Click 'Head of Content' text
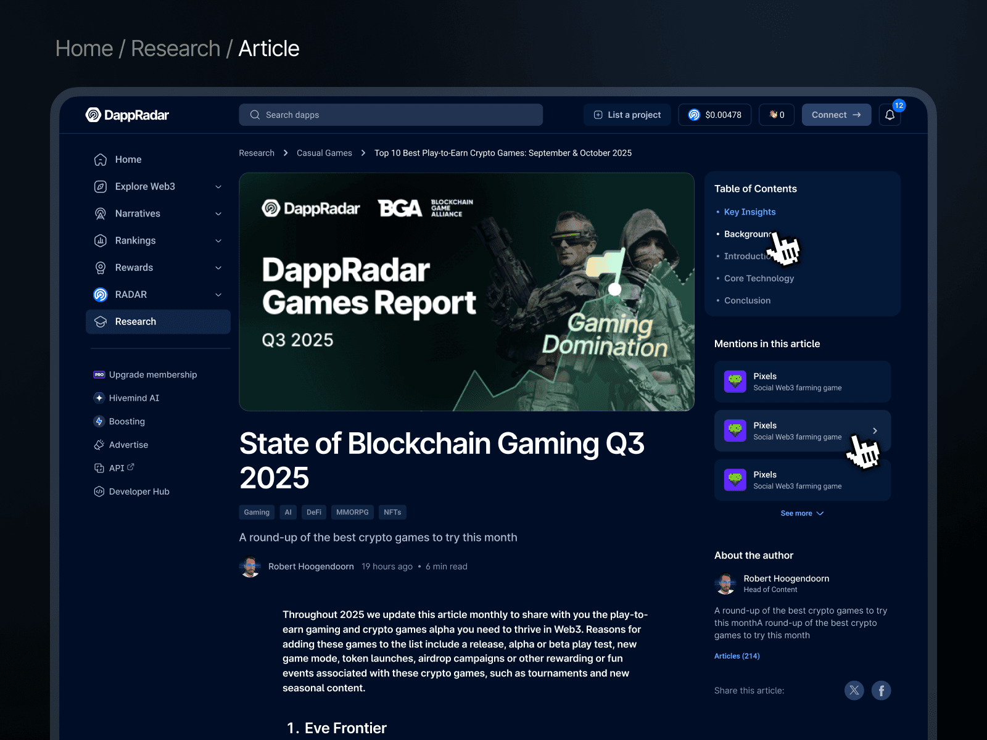 pos(770,590)
